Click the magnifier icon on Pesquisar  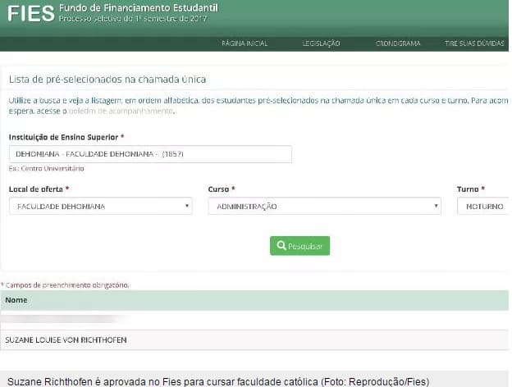(x=281, y=245)
